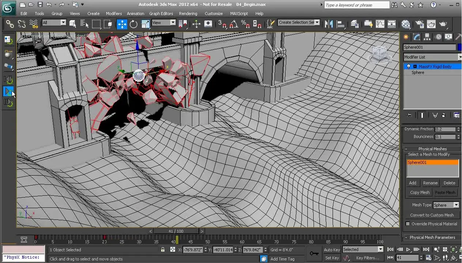
Task: Click the Select and Link chain icon
Action: [10, 24]
